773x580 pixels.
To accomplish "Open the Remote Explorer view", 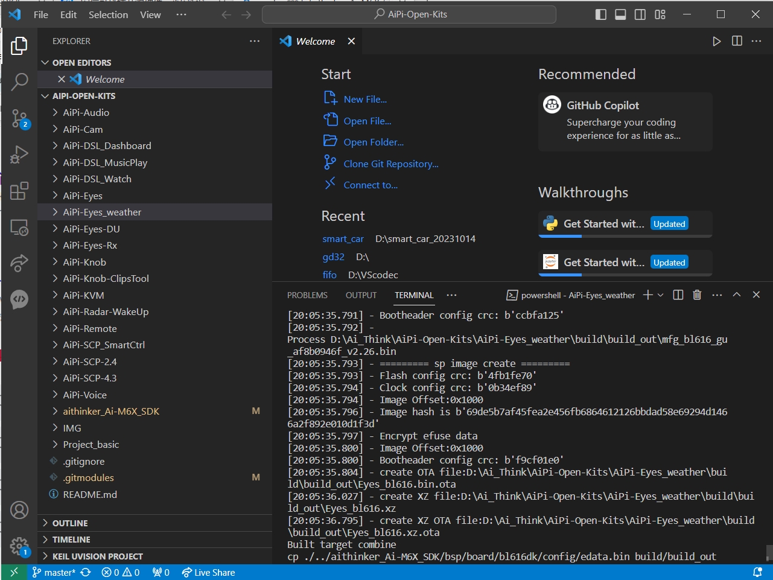I will (x=19, y=227).
